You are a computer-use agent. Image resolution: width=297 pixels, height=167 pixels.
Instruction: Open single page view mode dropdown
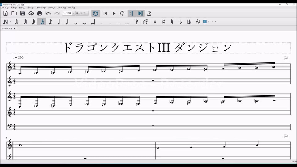pos(82,13)
